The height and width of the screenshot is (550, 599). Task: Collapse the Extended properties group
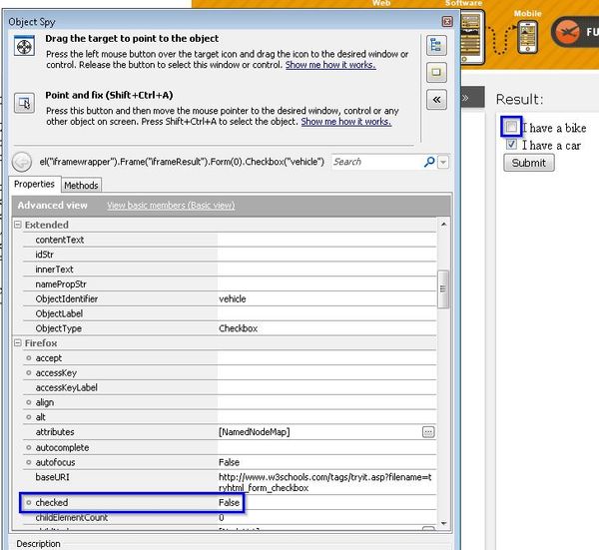pyautogui.click(x=18, y=226)
